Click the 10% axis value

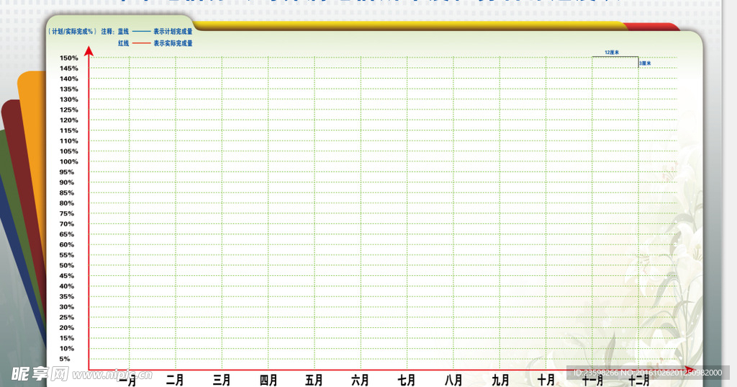tap(67, 348)
